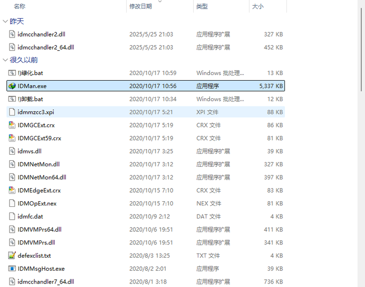Image resolution: width=365 pixels, height=287 pixels.
Task: Sort files by 大小 column header
Action: (x=258, y=7)
